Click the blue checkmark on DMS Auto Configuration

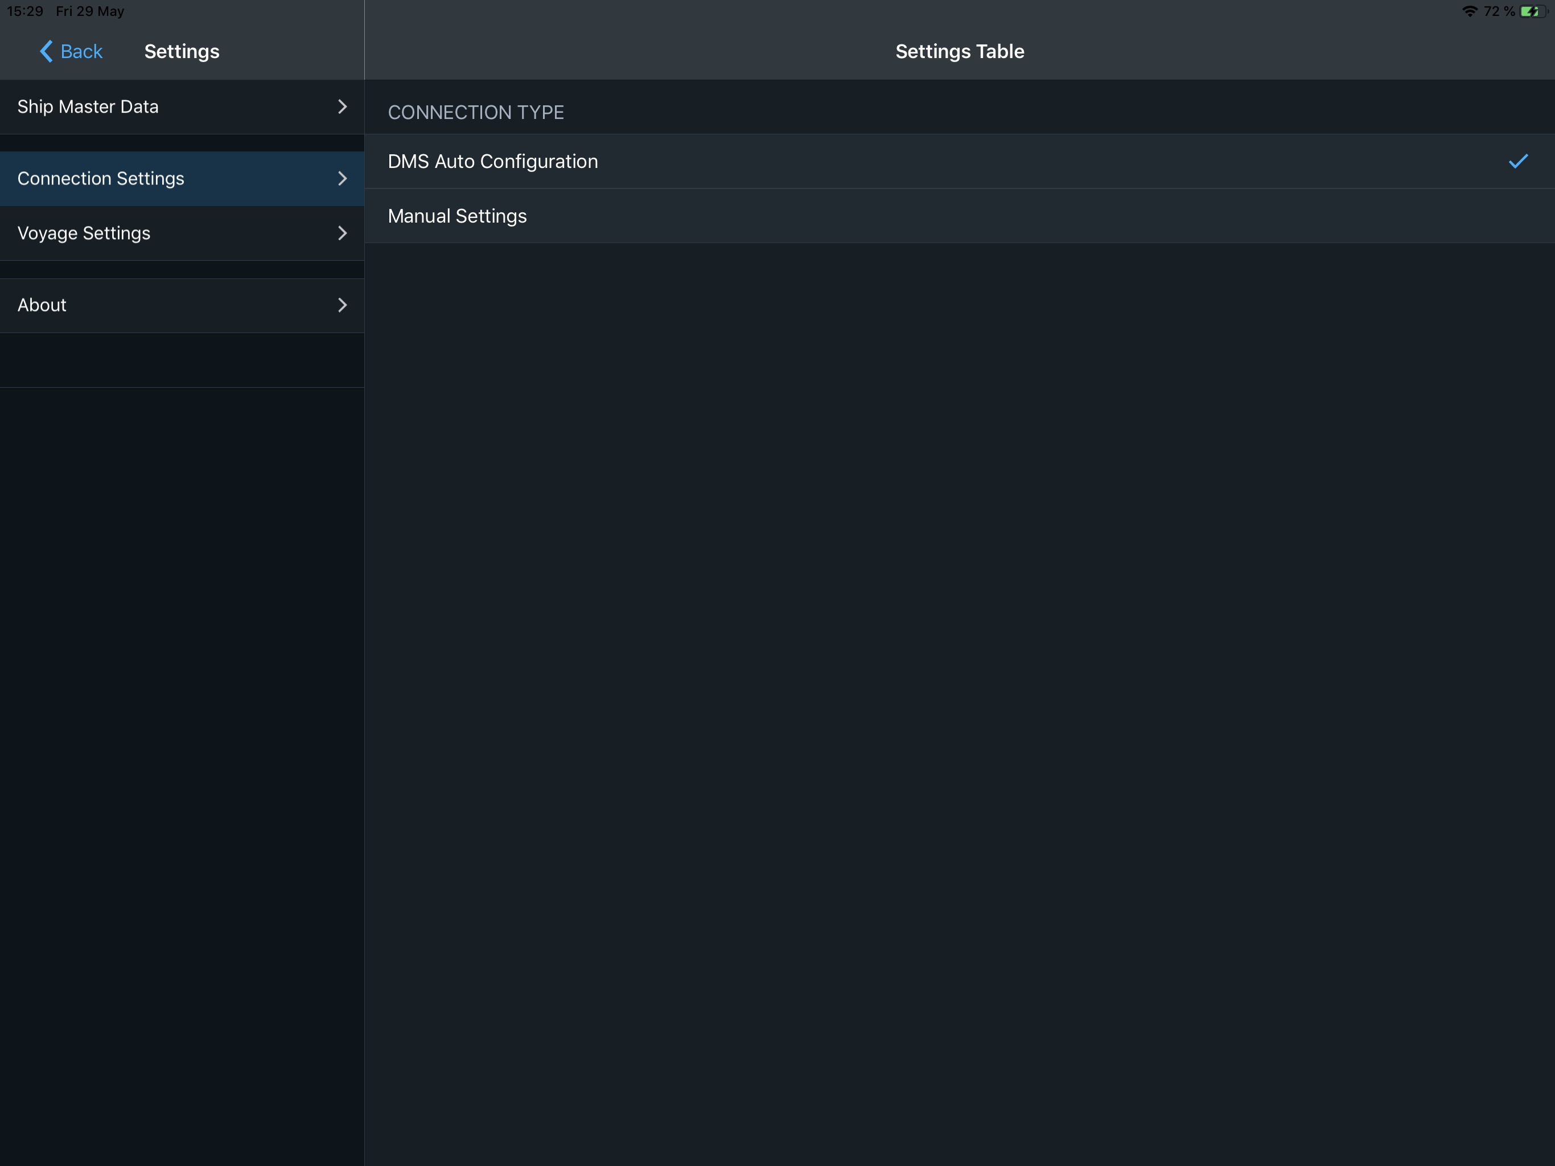pyautogui.click(x=1518, y=161)
